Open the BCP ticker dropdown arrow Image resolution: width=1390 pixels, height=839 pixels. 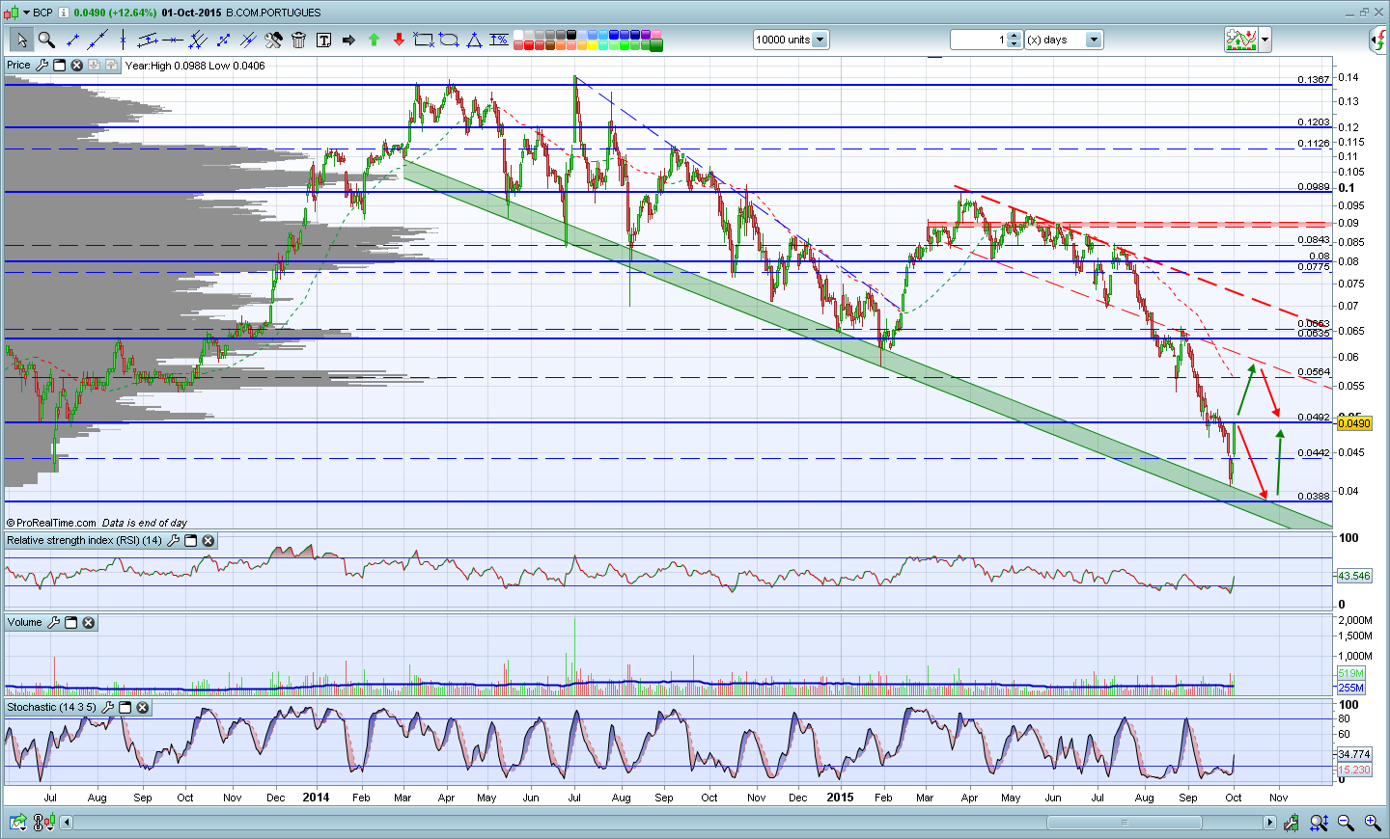point(26,13)
